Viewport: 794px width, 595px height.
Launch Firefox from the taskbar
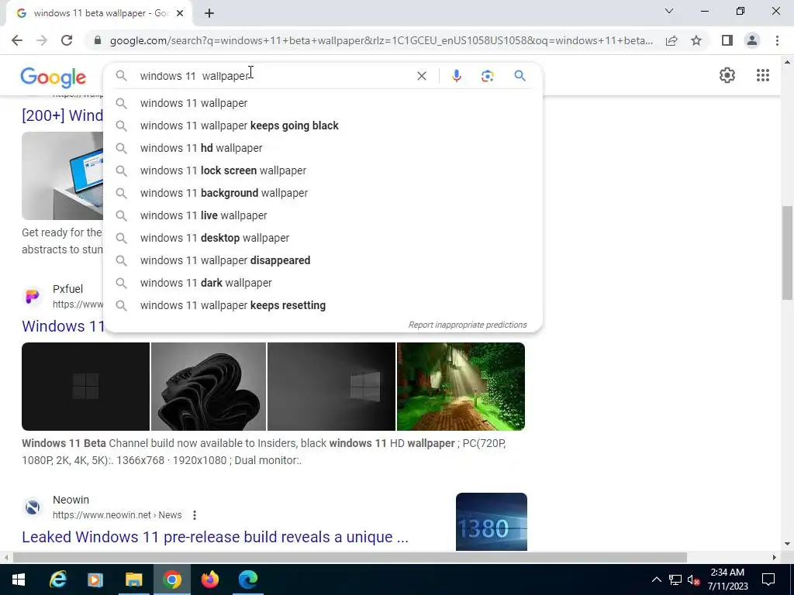(x=209, y=580)
